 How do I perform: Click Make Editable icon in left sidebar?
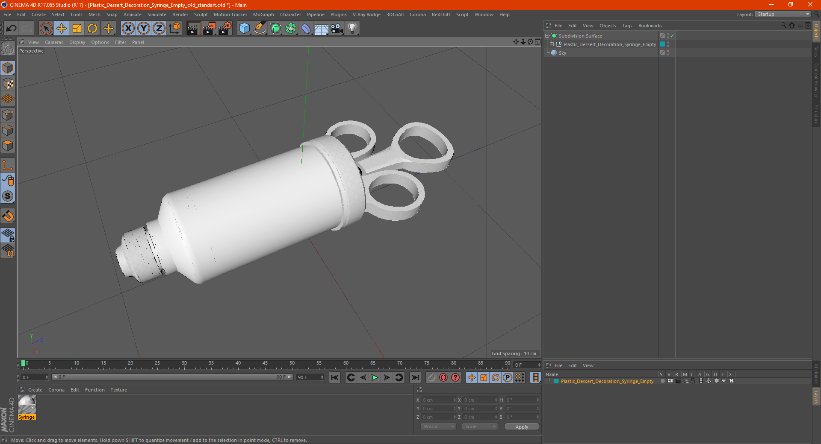pyautogui.click(x=8, y=49)
